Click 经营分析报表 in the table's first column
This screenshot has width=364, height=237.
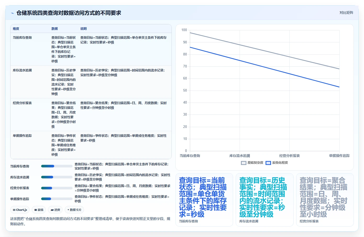click(x=22, y=103)
